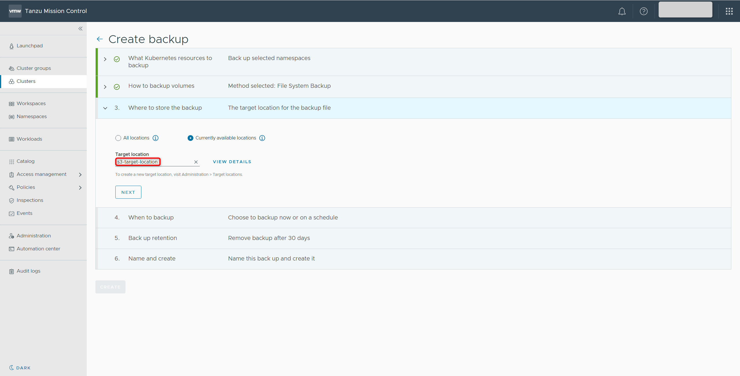Screen dimensions: 740x376
Task: Click info icon beside Currently available locations
Action: coord(262,138)
